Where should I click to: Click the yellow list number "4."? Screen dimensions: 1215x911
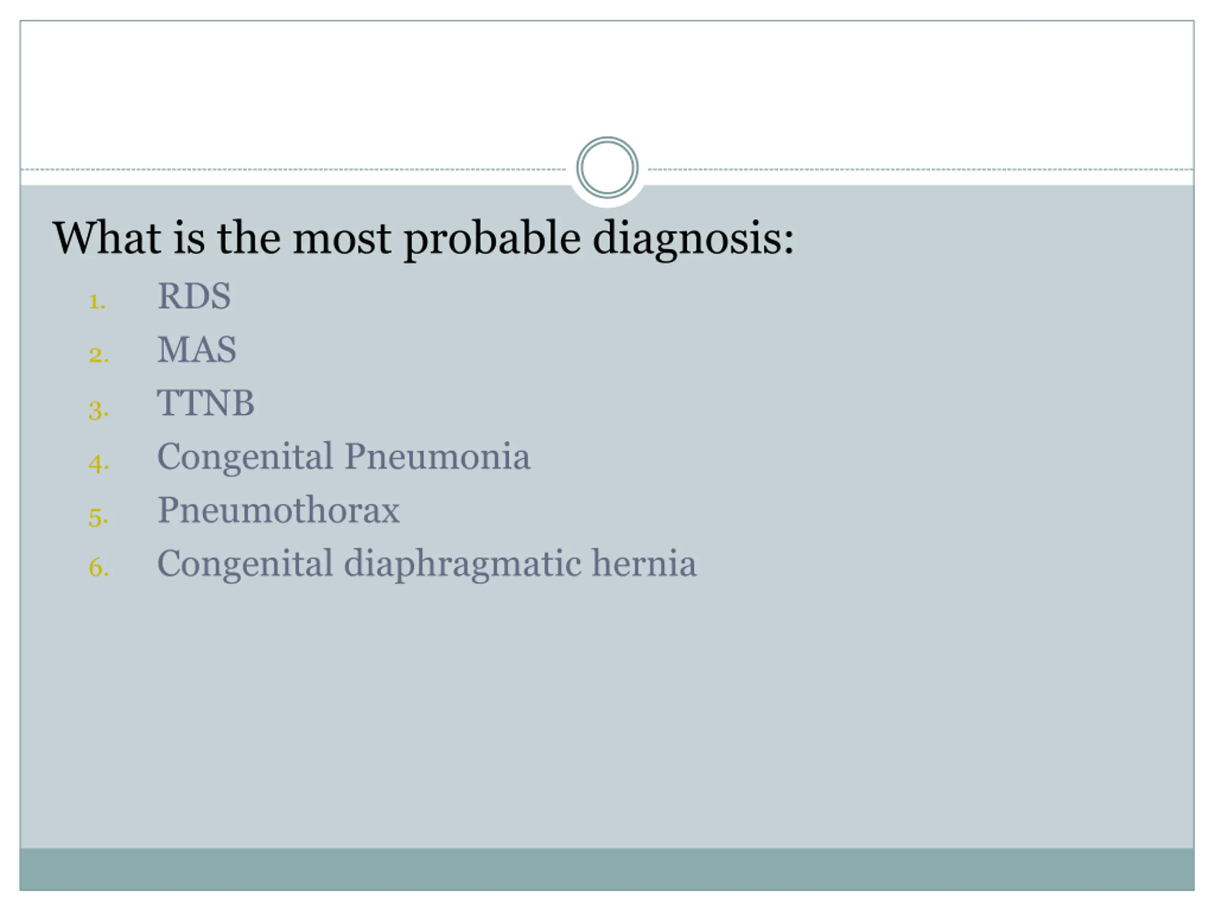[99, 462]
